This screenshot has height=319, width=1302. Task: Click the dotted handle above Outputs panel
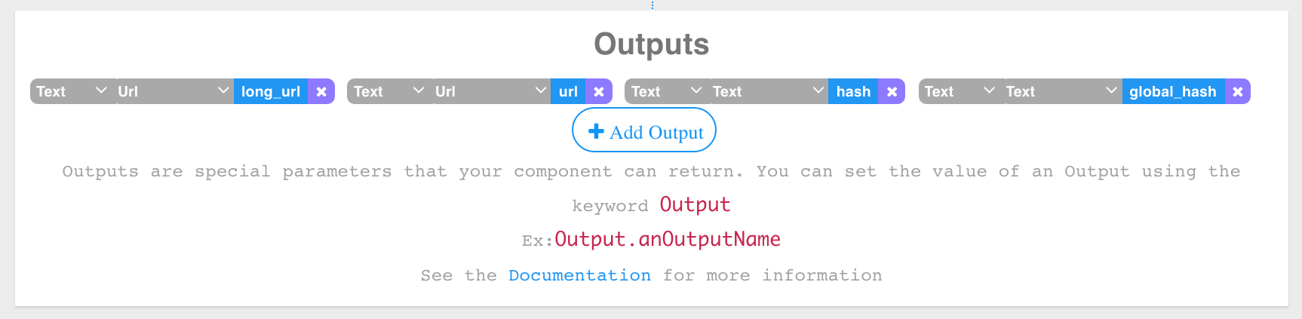pos(653,5)
